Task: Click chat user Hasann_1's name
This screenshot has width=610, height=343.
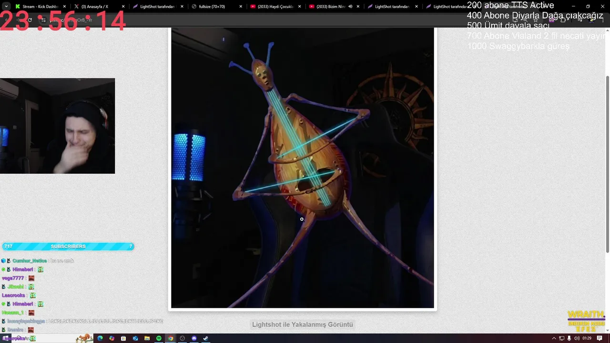Action: coord(13,313)
